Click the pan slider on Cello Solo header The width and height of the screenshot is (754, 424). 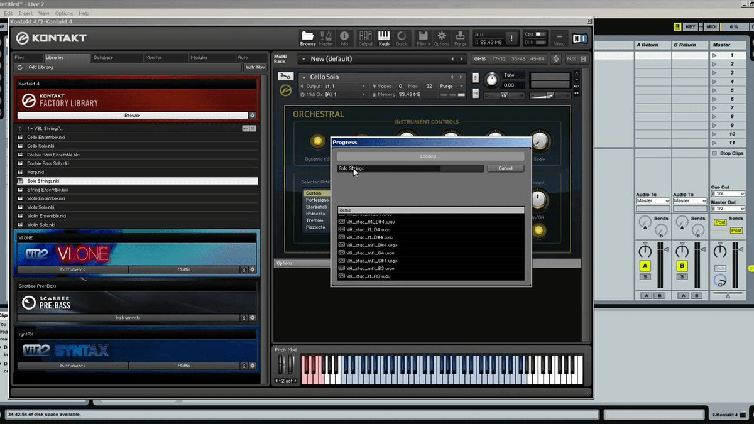coord(504,95)
